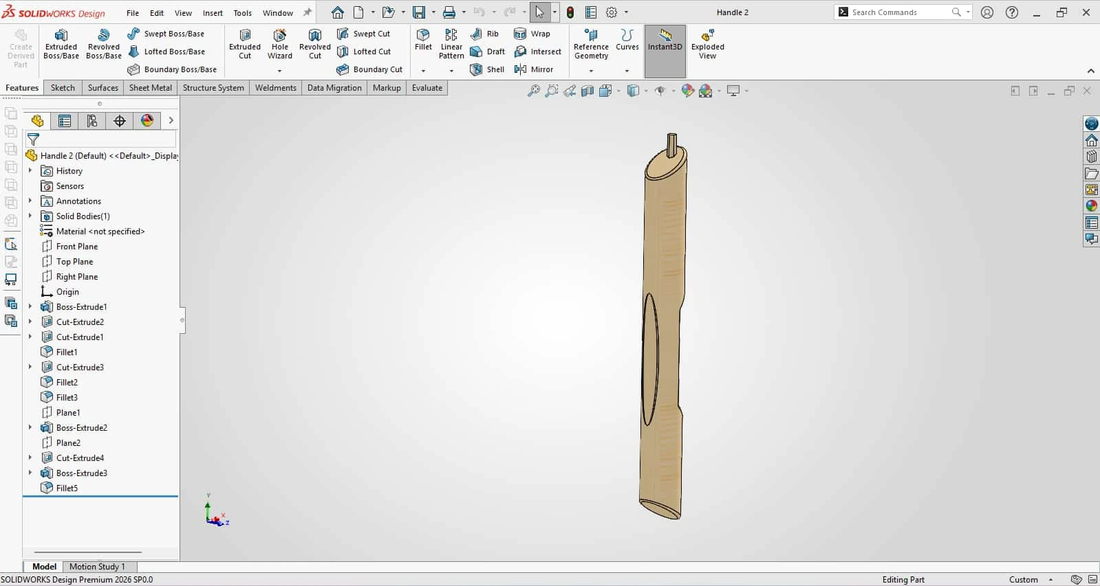Open the PropertyManager tab icon
This screenshot has width=1100, height=586.
click(x=65, y=121)
